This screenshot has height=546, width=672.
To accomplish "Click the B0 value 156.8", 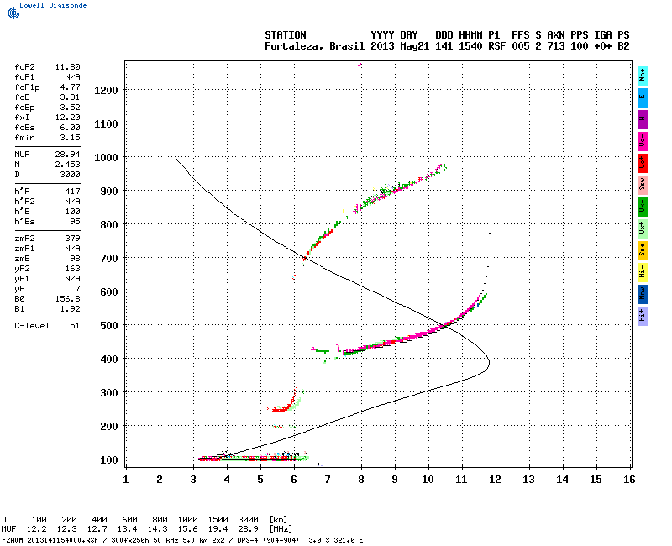I will click(x=68, y=299).
